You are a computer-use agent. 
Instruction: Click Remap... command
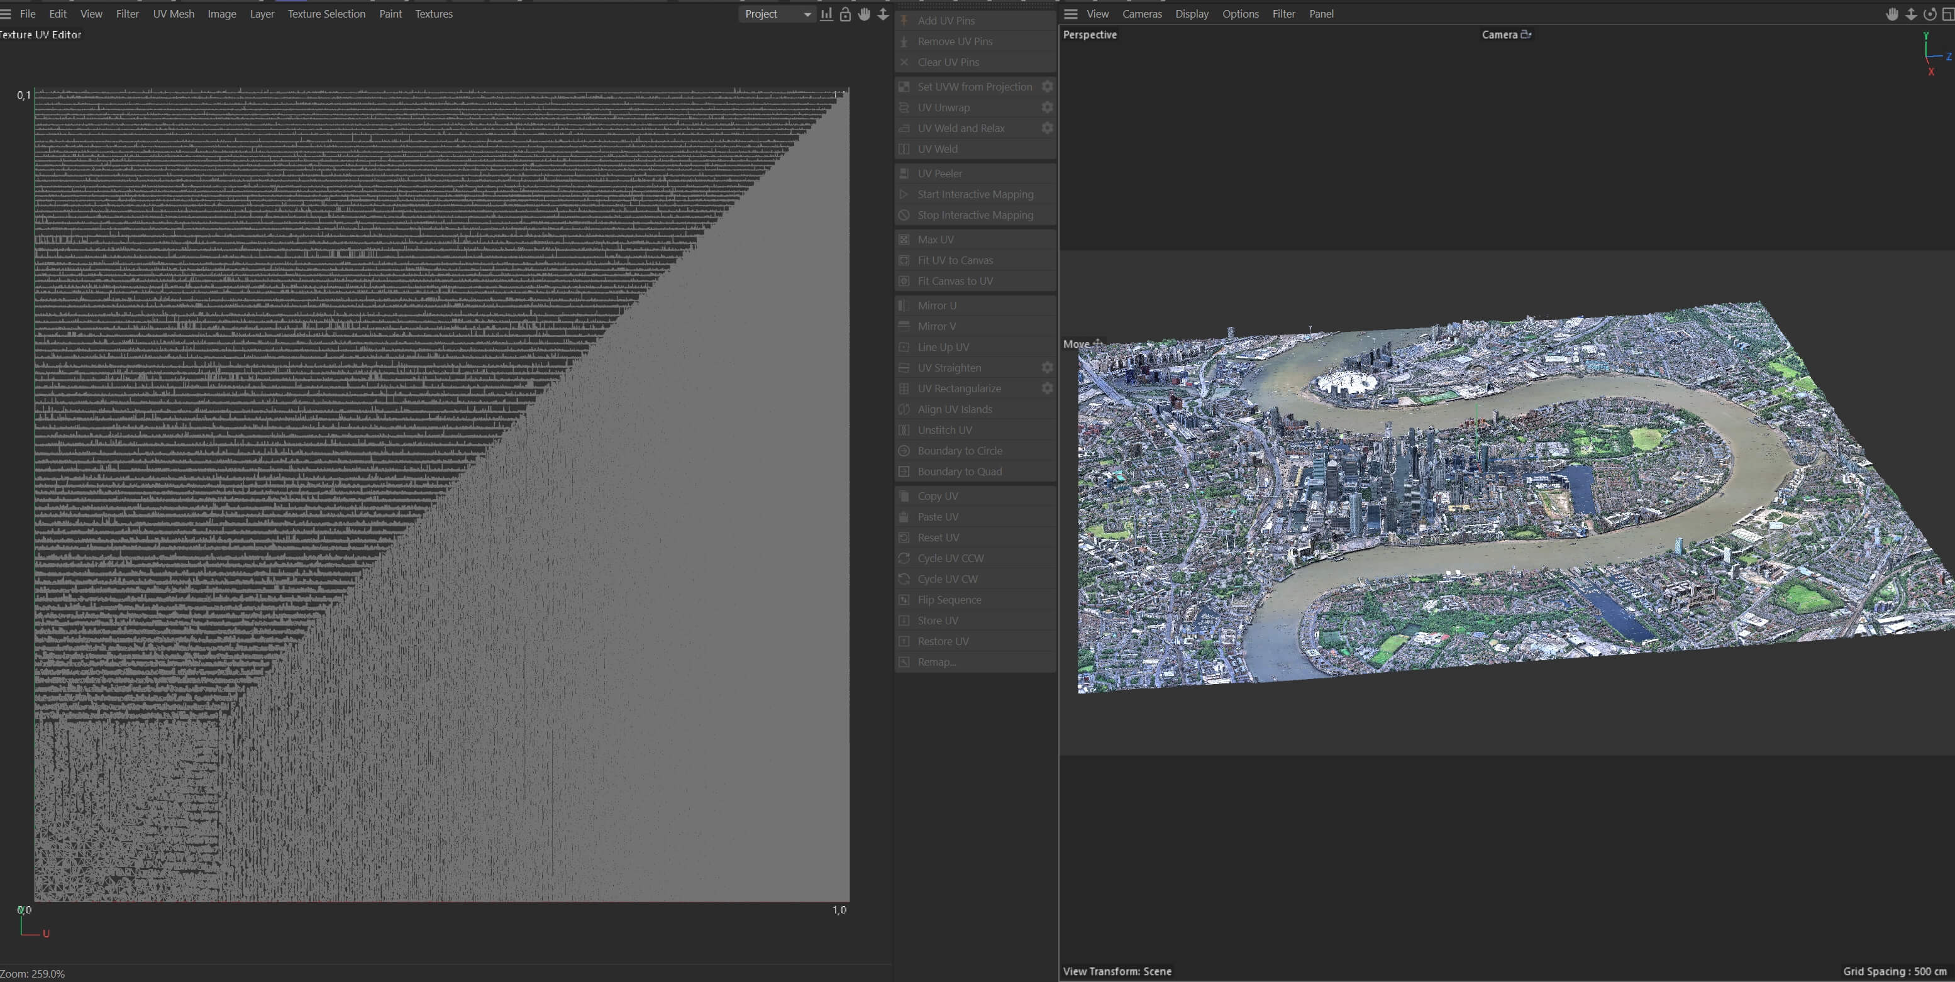(976, 662)
